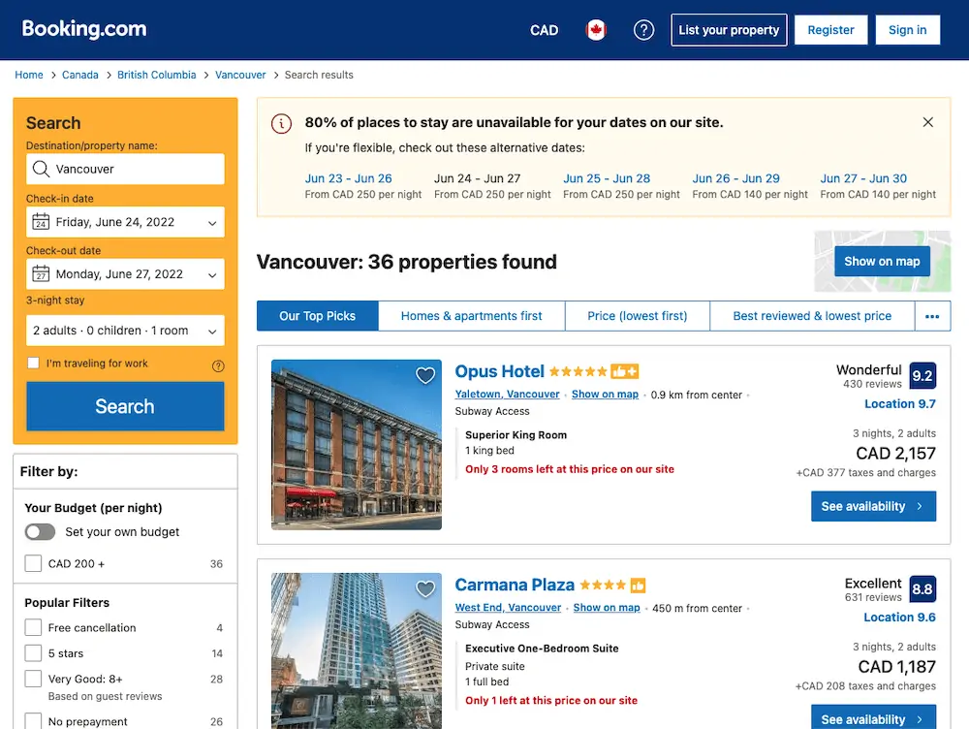Save Opus Hotel with heart icon

point(425,375)
